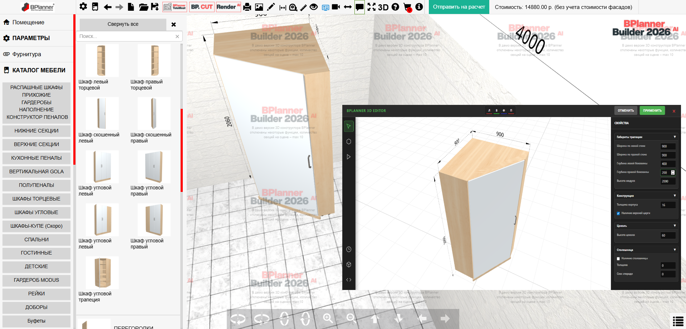Image resolution: width=686 pixels, height=329 pixels.
Task: Open history clock in 3D editor
Action: coord(349,249)
